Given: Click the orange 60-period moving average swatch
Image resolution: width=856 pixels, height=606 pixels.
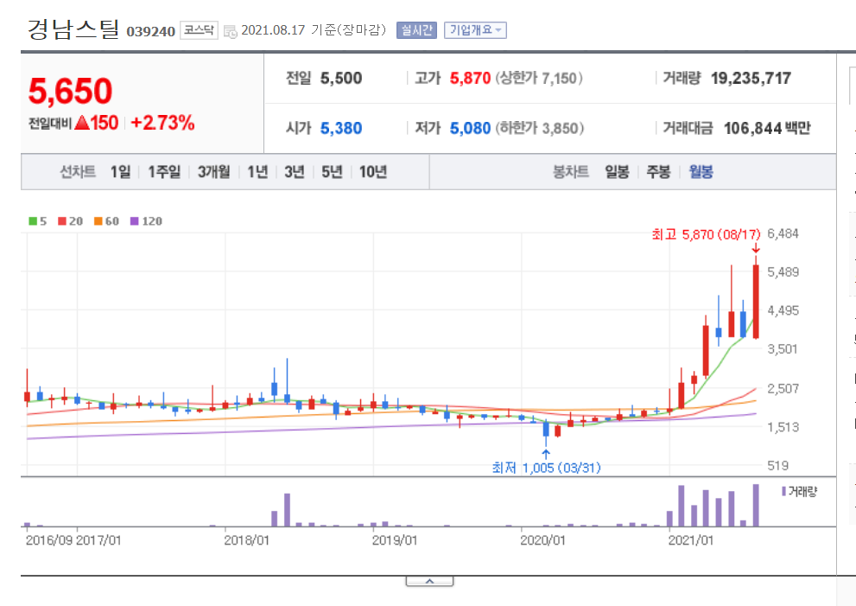Looking at the screenshot, I should click(98, 221).
